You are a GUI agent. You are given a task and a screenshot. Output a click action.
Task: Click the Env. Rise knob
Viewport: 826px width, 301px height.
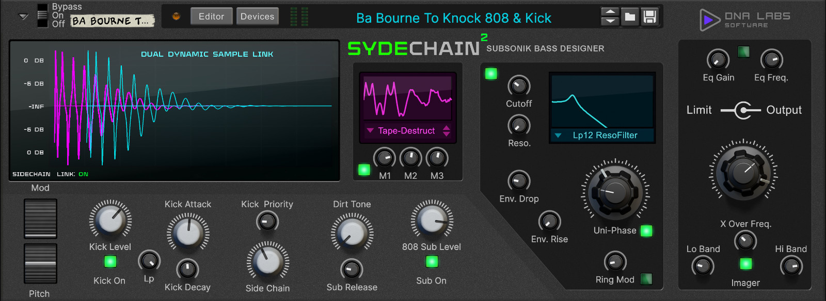549,221
